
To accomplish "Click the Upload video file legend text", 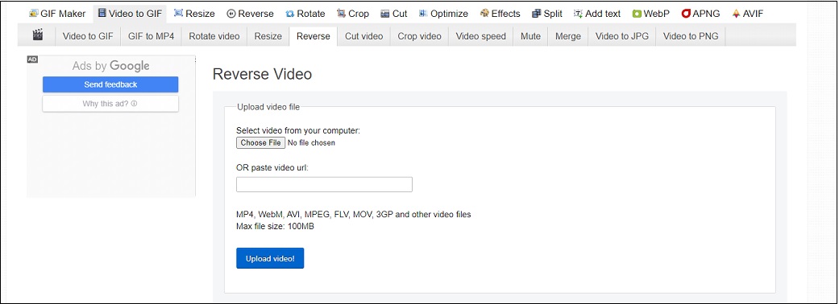I will click(268, 107).
